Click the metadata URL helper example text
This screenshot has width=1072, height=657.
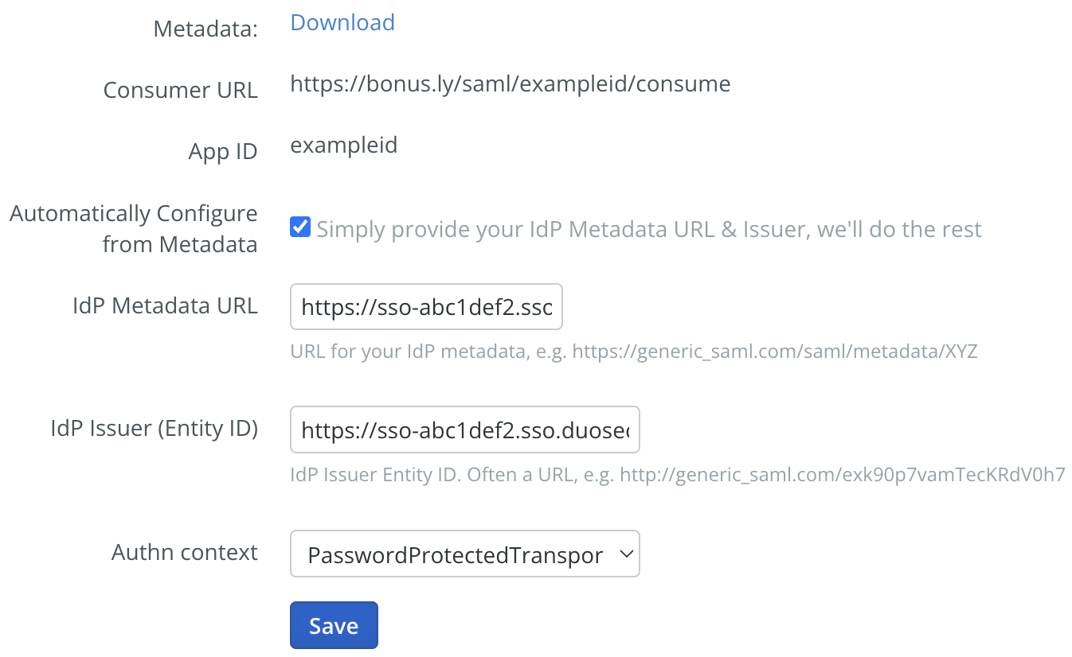(635, 351)
